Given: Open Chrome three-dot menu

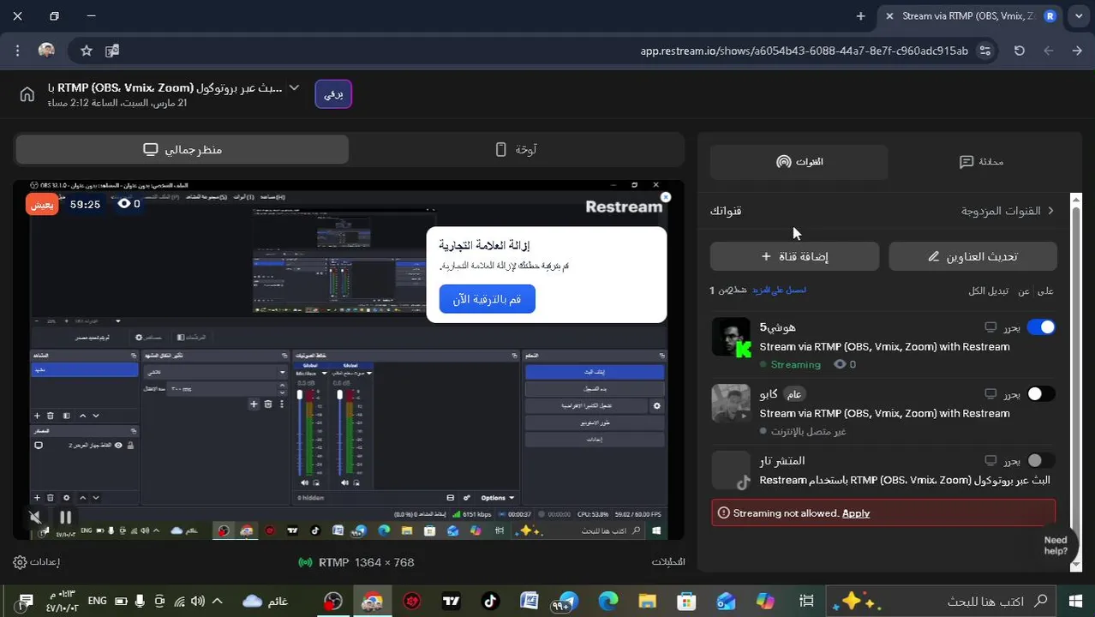Looking at the screenshot, I should tap(18, 51).
